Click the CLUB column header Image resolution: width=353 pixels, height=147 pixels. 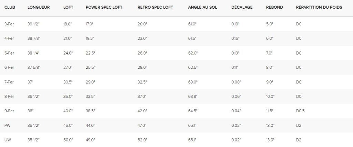pyautogui.click(x=10, y=7)
